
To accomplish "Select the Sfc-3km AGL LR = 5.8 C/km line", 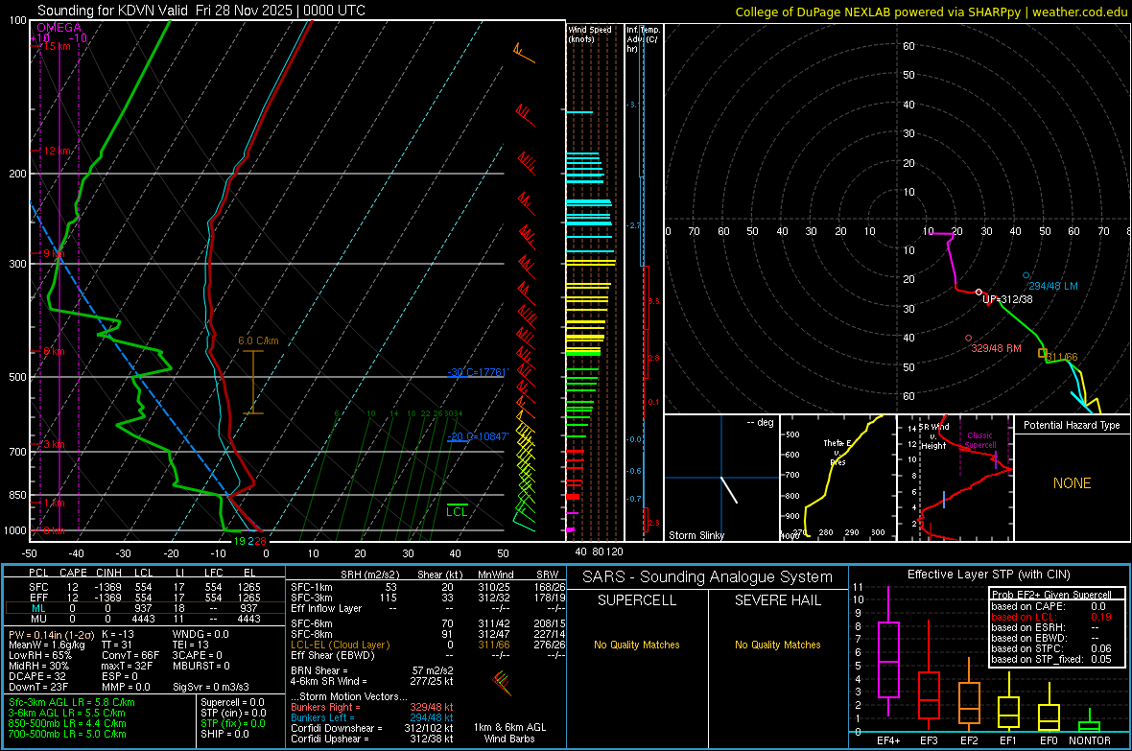I will click(72, 702).
